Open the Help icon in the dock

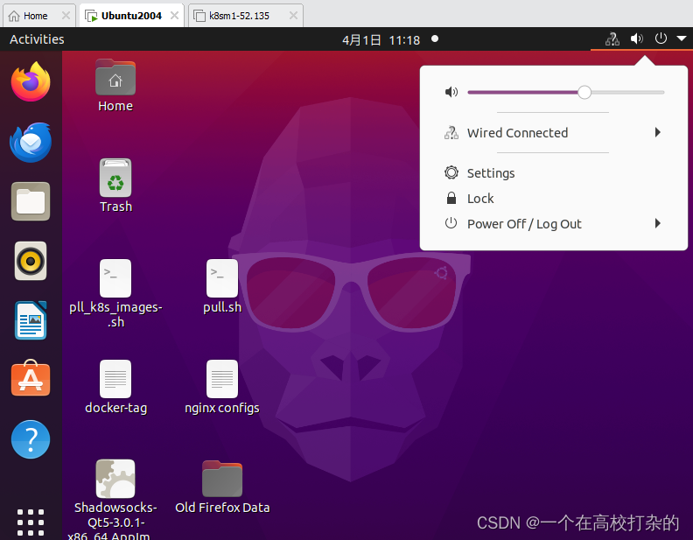[x=31, y=439]
